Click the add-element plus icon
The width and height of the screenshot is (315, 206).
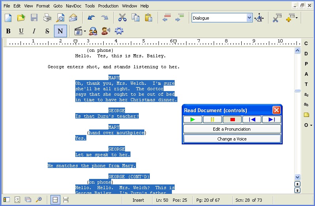290,18
